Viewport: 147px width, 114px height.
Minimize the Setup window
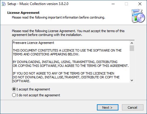point(113,4)
